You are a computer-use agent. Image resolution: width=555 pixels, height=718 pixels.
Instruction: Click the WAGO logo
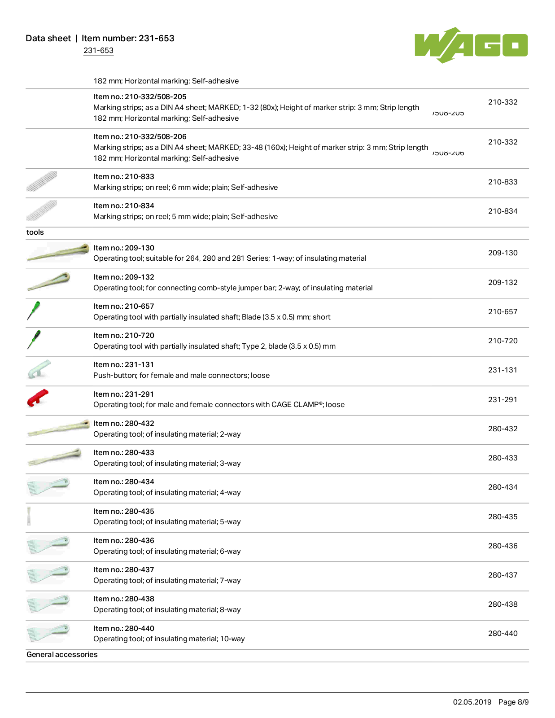click(x=471, y=45)
